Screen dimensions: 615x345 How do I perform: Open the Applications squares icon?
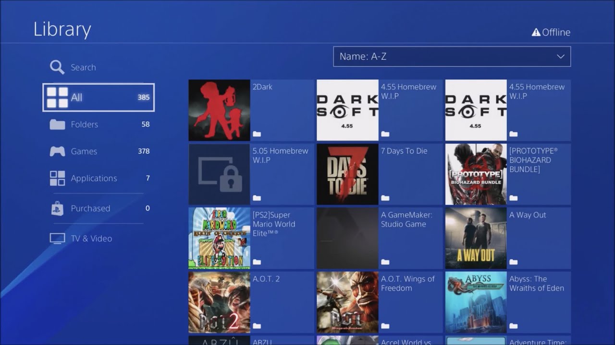(57, 178)
